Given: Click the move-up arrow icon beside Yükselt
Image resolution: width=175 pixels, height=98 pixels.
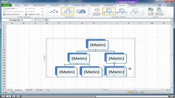Looking at the screenshot, I should coord(42,8).
